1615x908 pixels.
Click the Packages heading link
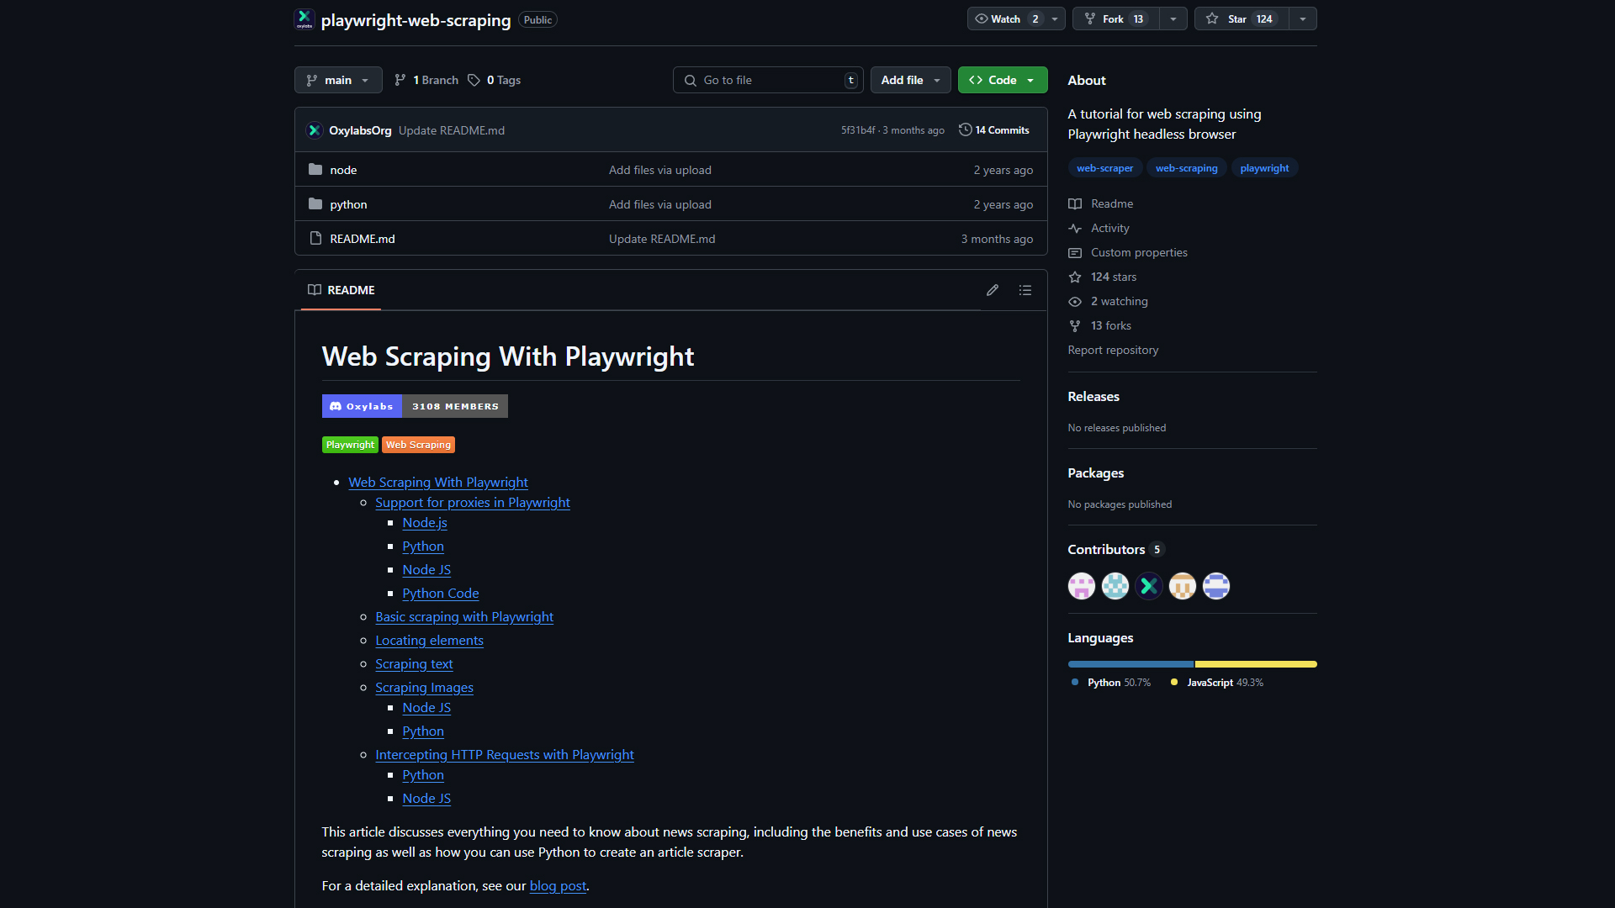[1095, 472]
